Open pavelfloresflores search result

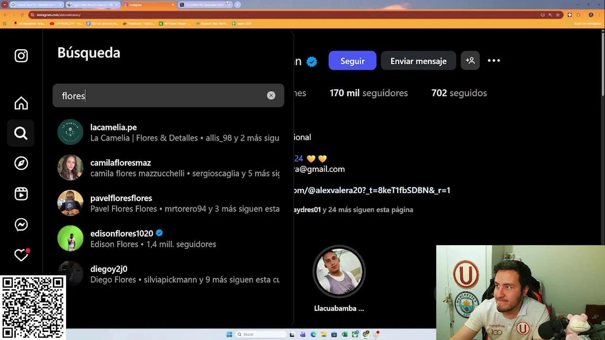168,203
